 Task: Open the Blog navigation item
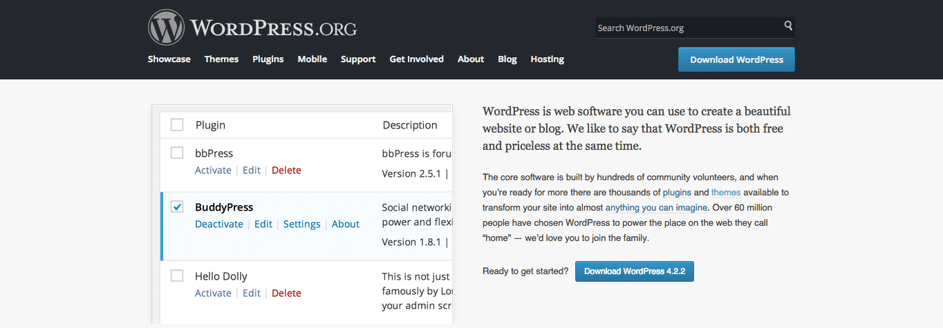pyautogui.click(x=507, y=59)
